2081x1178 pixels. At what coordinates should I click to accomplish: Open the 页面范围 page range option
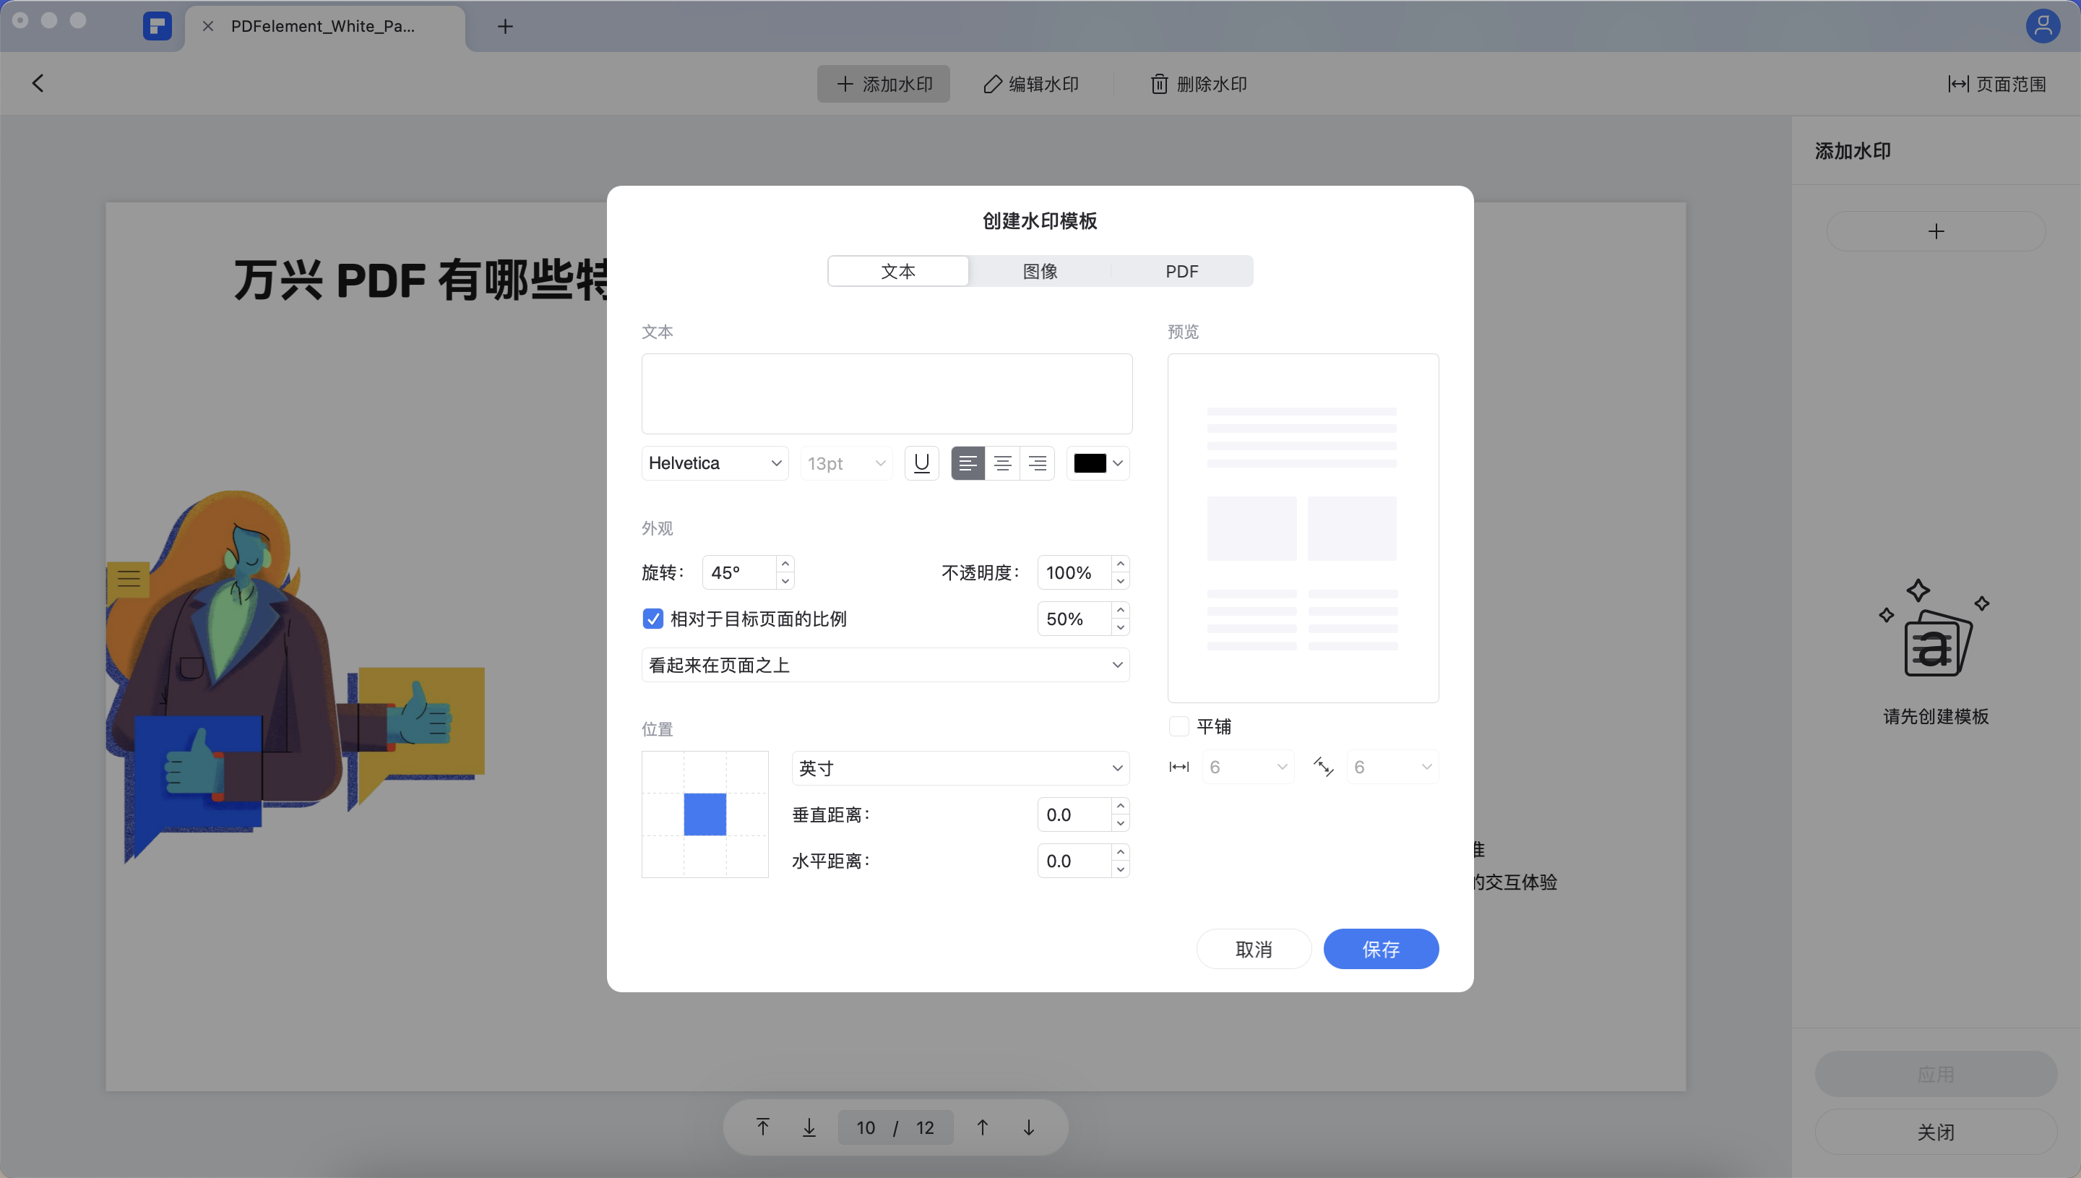pyautogui.click(x=1997, y=84)
